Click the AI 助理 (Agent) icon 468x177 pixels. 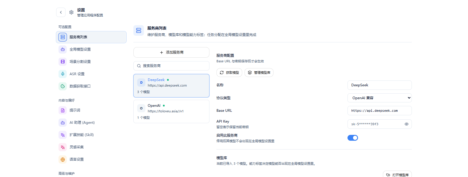pyautogui.click(x=63, y=123)
